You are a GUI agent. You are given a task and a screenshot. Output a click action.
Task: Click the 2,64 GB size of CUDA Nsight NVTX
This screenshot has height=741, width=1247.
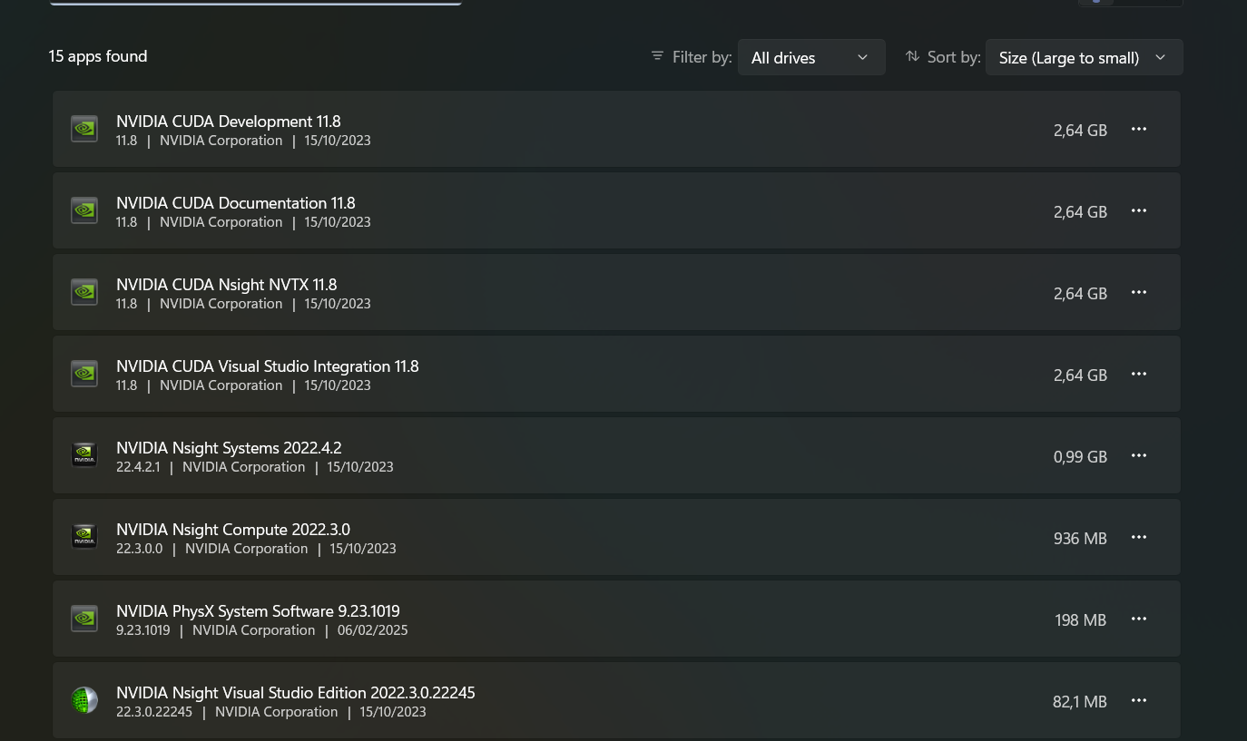[x=1080, y=294]
